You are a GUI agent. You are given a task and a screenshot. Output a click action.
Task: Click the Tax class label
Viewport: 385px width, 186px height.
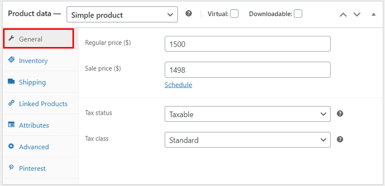[x=97, y=138]
